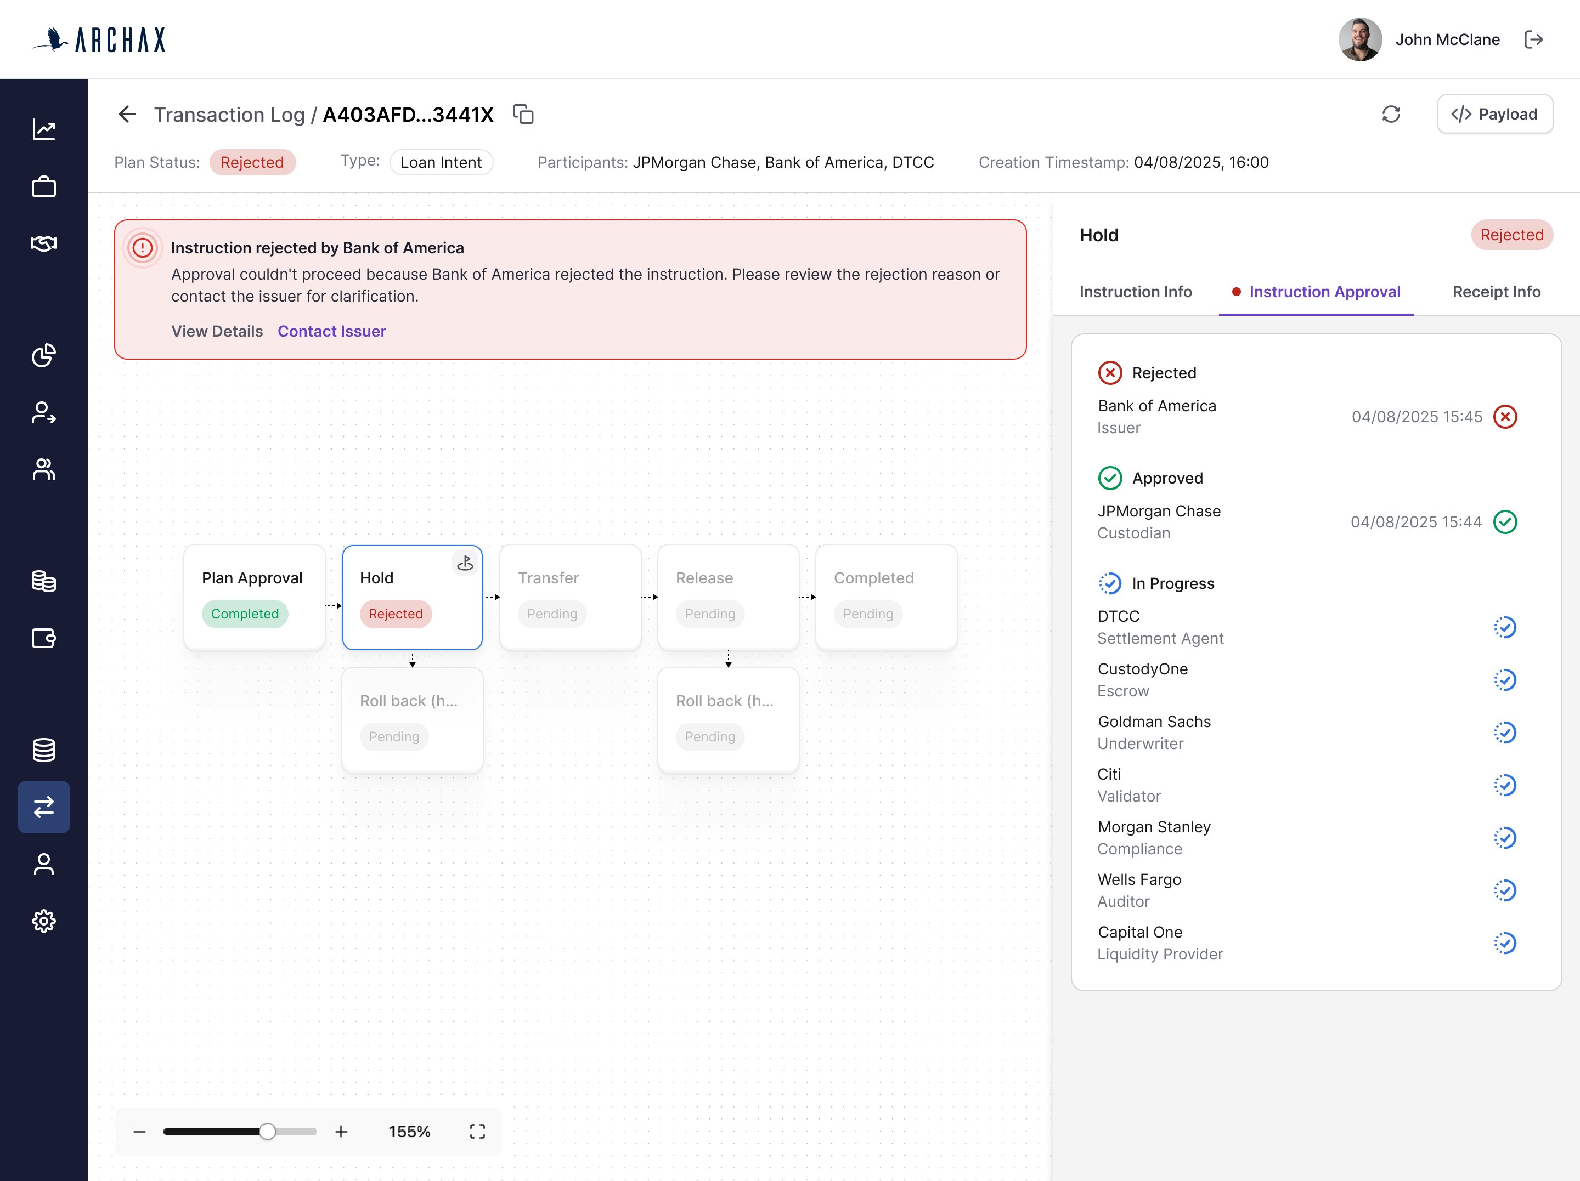Select the transactions arrows sidebar icon

click(43, 807)
